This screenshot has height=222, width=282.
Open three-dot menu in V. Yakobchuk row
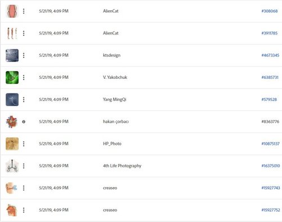24,77
